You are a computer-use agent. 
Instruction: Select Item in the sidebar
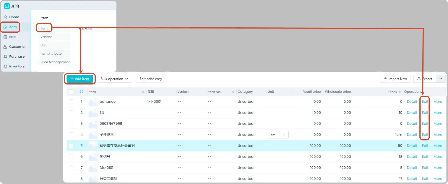10,27
